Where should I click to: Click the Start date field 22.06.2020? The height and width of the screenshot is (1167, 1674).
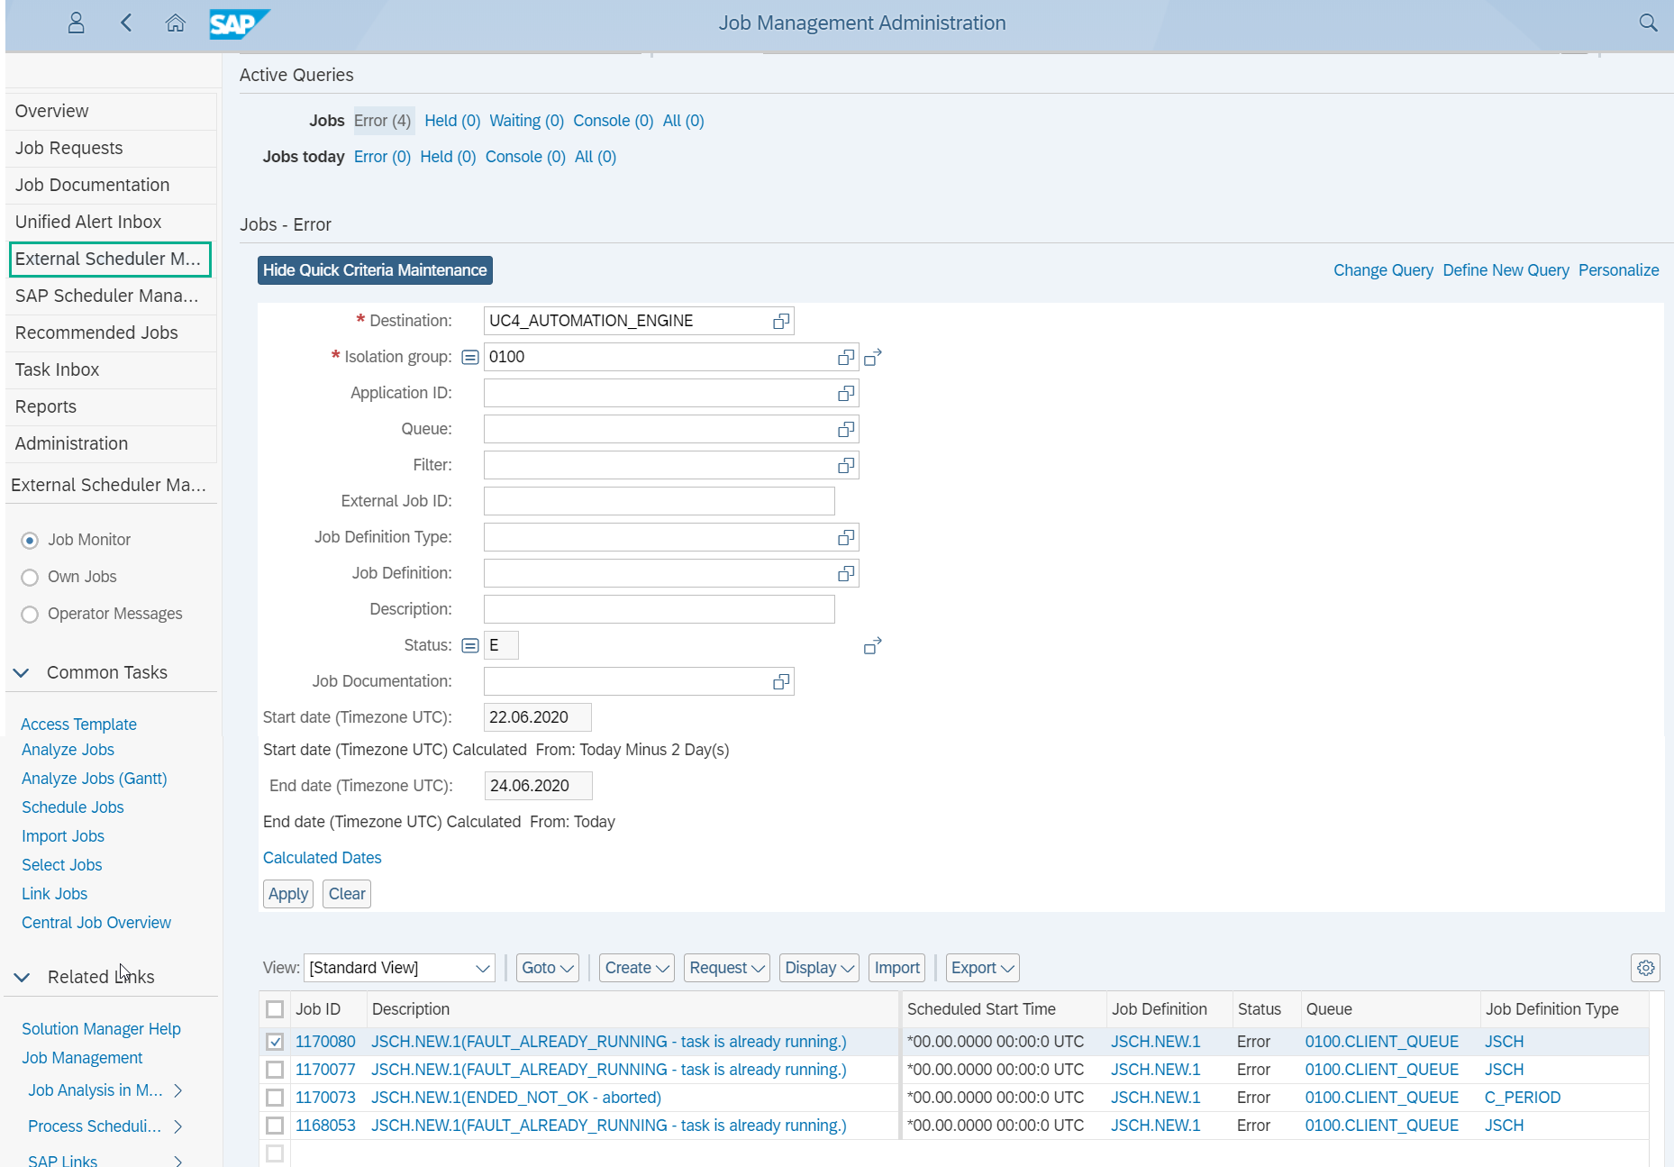(538, 717)
